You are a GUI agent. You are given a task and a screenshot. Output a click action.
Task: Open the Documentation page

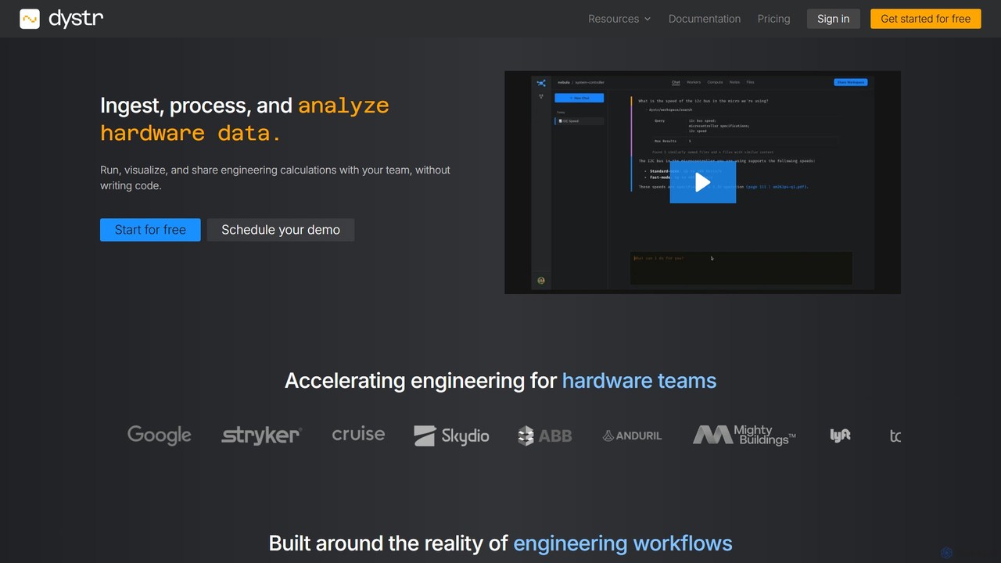click(x=705, y=19)
